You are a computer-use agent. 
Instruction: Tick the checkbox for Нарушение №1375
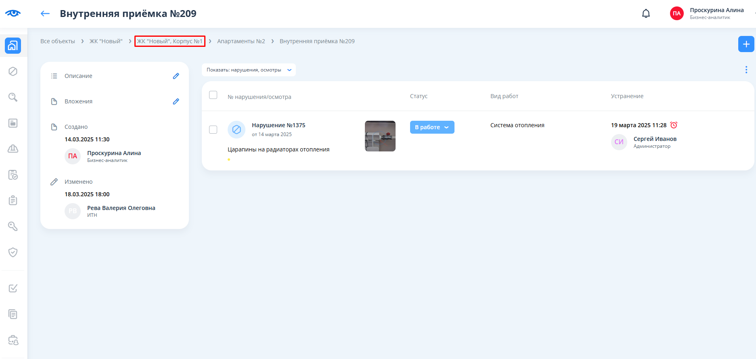[x=213, y=130]
